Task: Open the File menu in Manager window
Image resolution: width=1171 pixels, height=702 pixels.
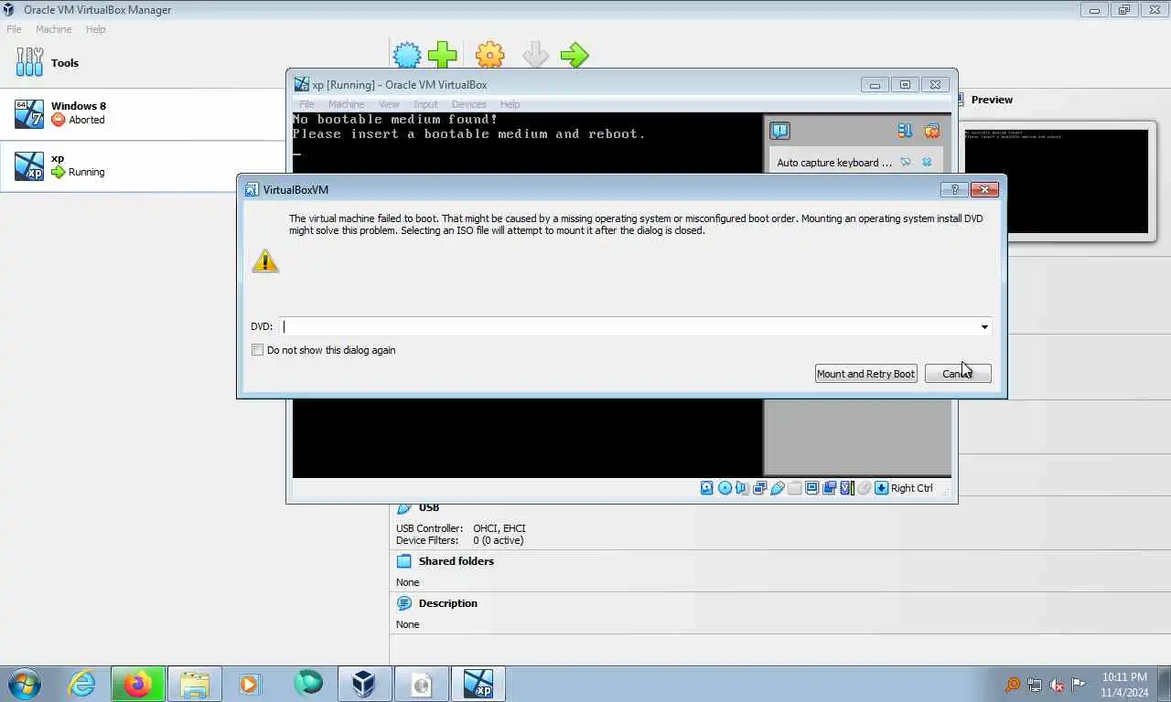Action: tap(14, 29)
